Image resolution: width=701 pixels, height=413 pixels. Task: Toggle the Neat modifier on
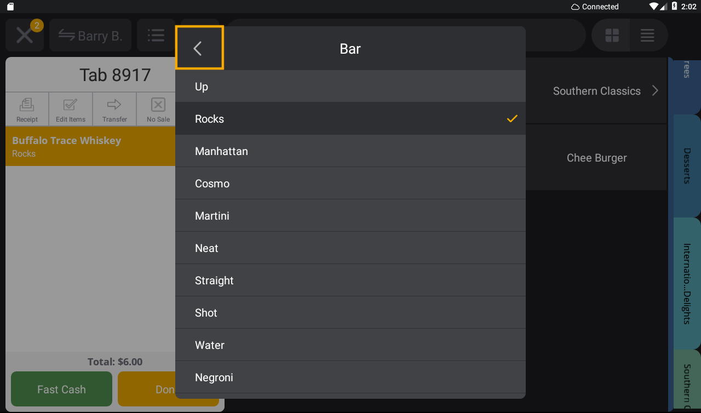click(x=350, y=248)
